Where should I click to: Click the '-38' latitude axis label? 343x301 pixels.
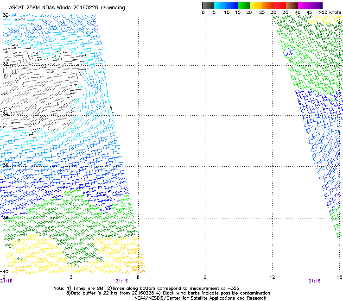pos(4,218)
